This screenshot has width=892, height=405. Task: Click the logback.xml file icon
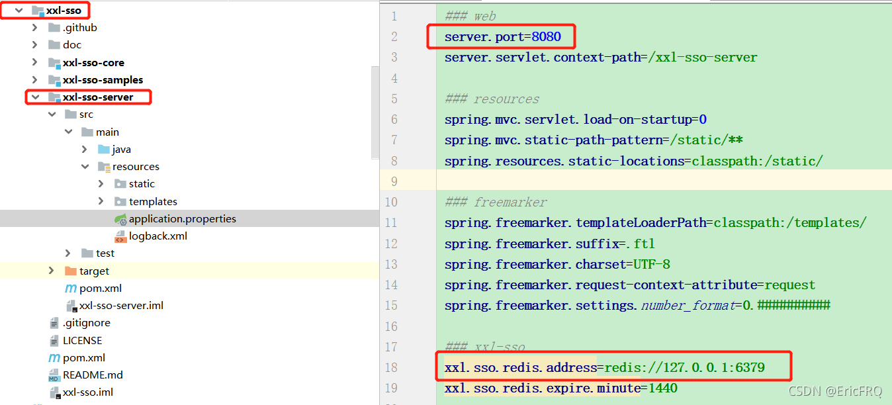(120, 236)
